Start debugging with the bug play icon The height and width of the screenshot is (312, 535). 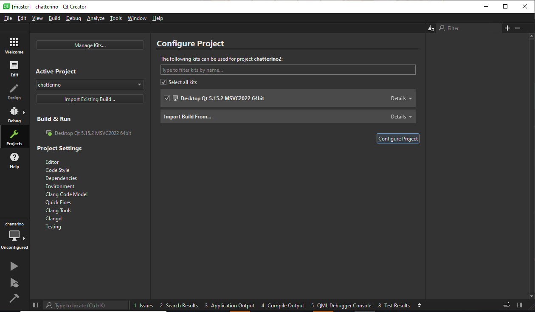pyautogui.click(x=14, y=283)
